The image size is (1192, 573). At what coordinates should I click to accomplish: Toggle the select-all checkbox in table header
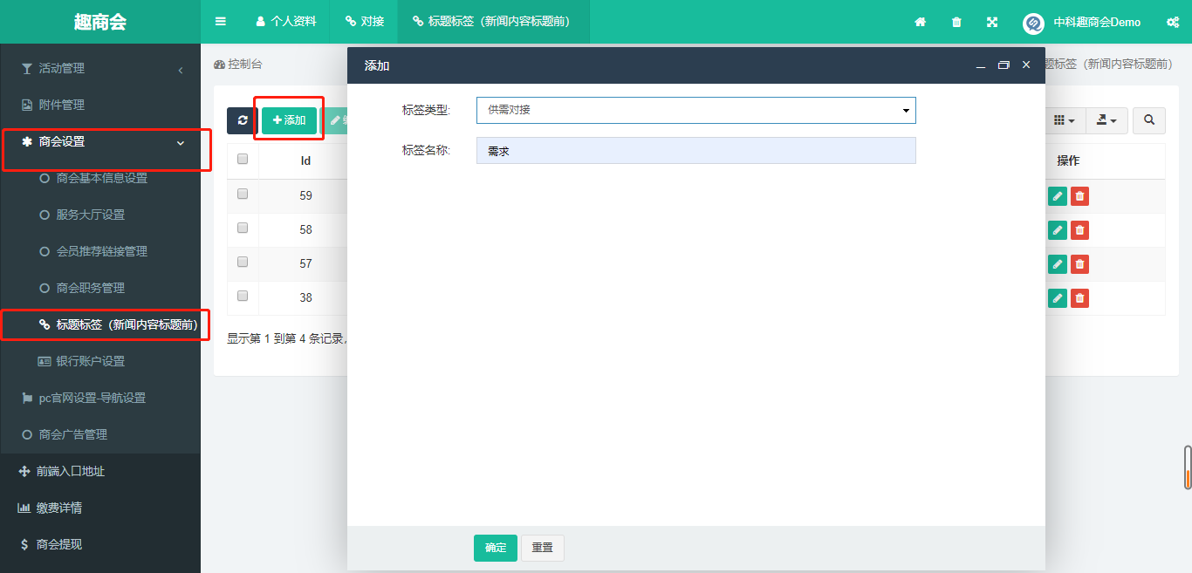point(243,160)
